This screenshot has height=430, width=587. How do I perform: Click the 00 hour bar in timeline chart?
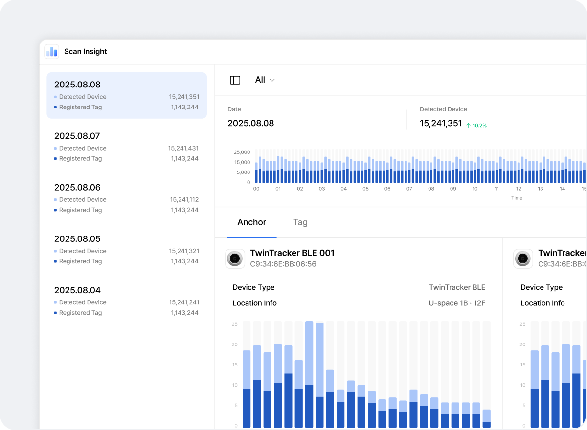[x=256, y=173]
